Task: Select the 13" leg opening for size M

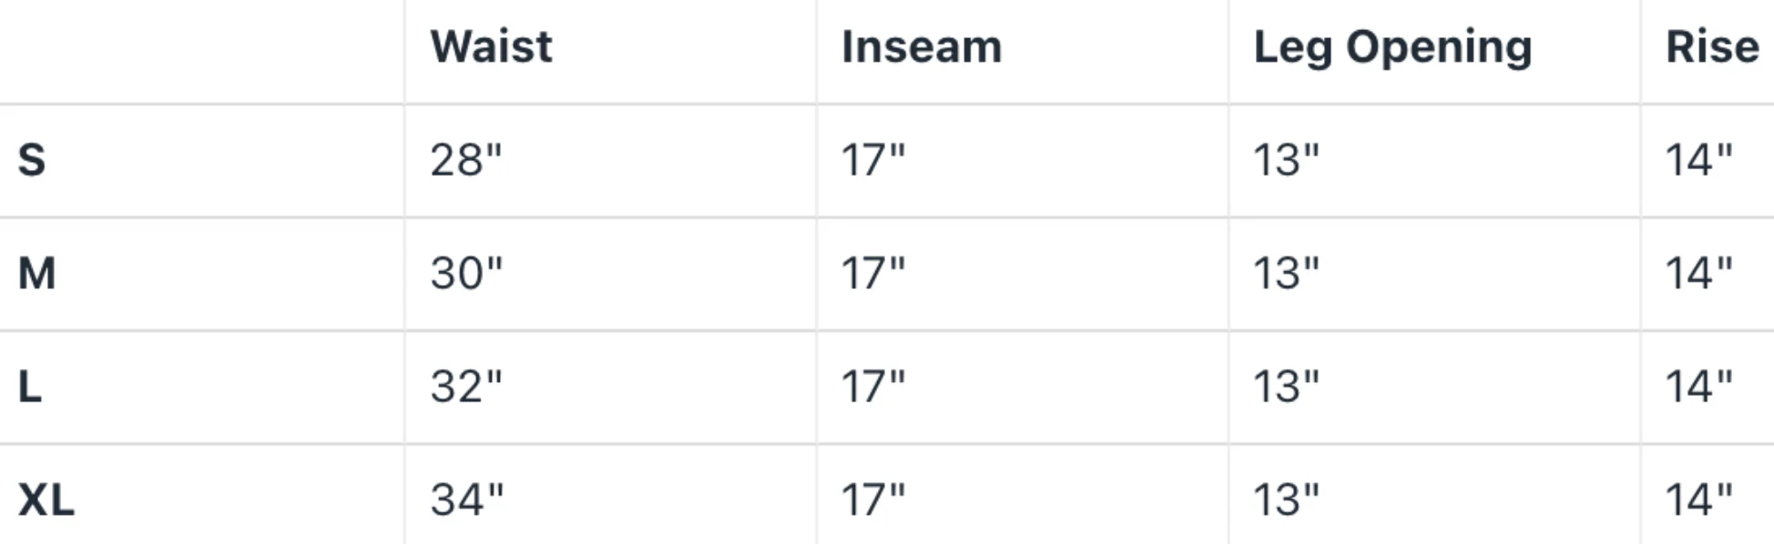Action: pos(1285,274)
